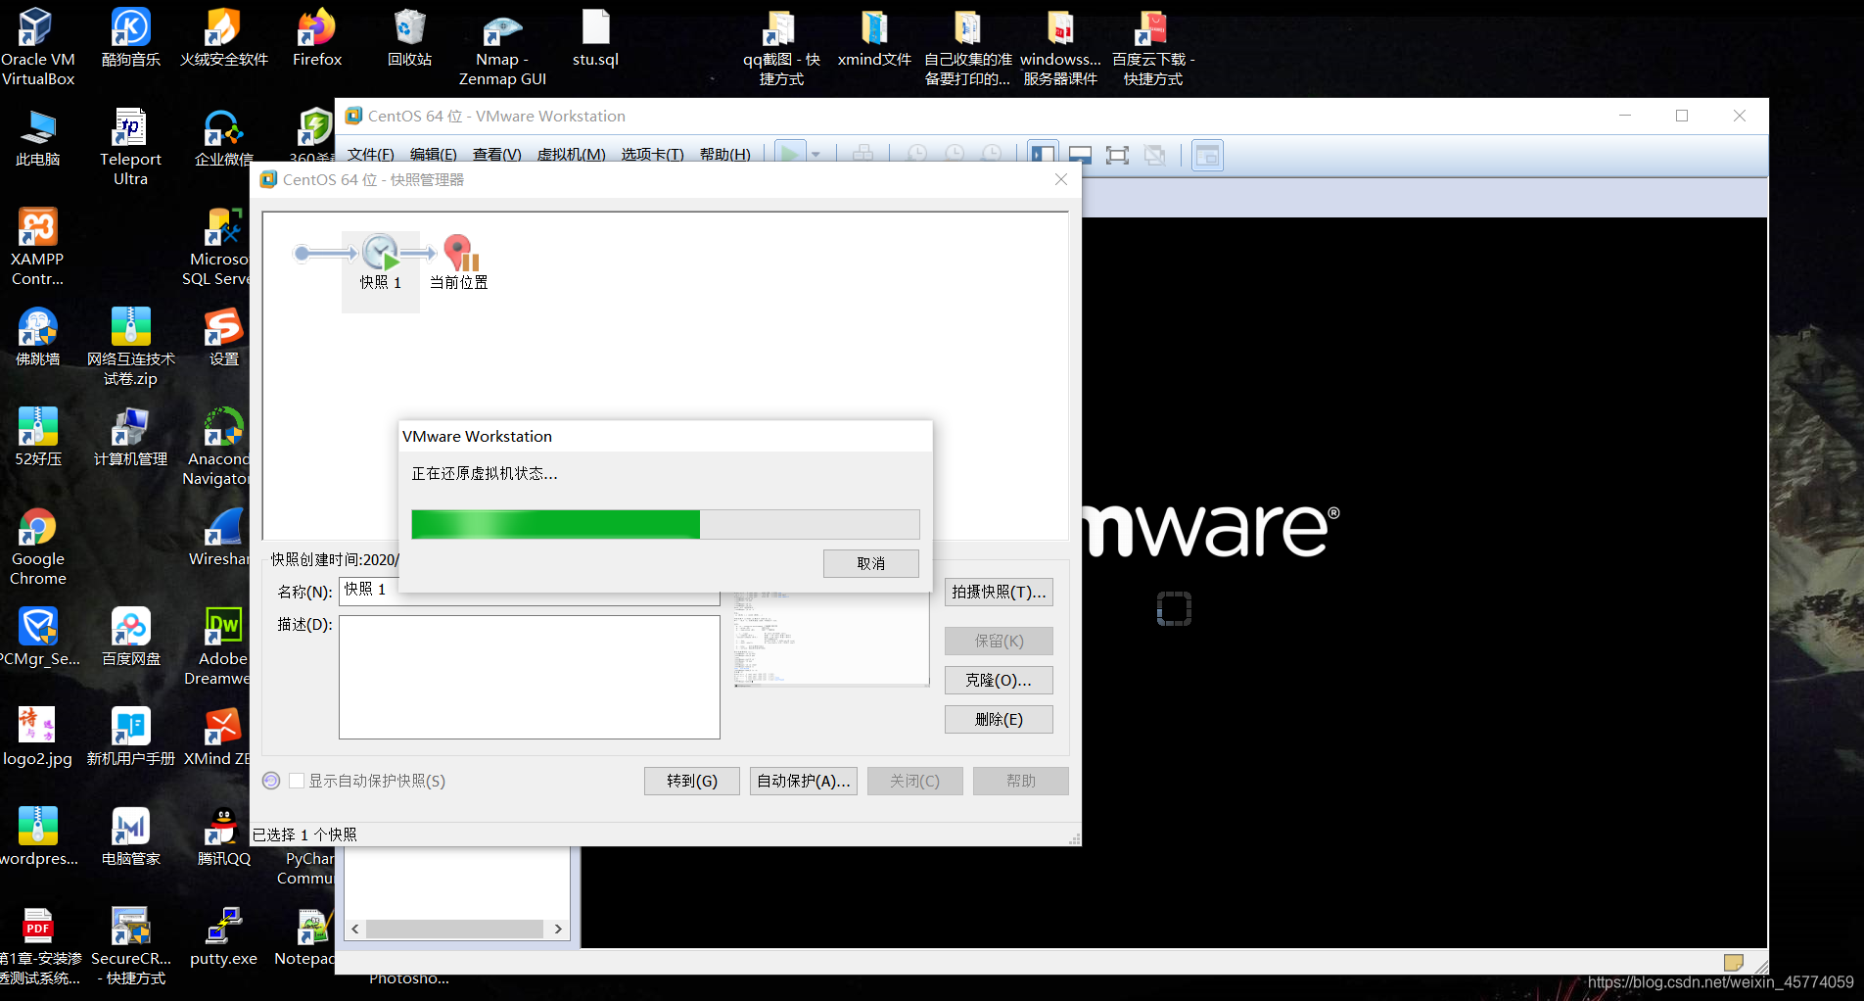Select Firefox desktop icon
1864x1001 pixels.
click(317, 38)
